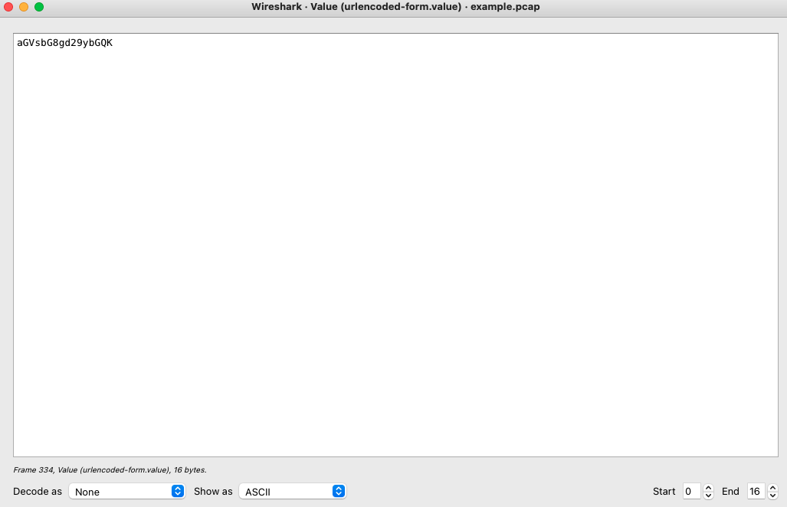Viewport: 787px width, 507px height.
Task: Click empty space in the value text area
Action: pos(395,245)
